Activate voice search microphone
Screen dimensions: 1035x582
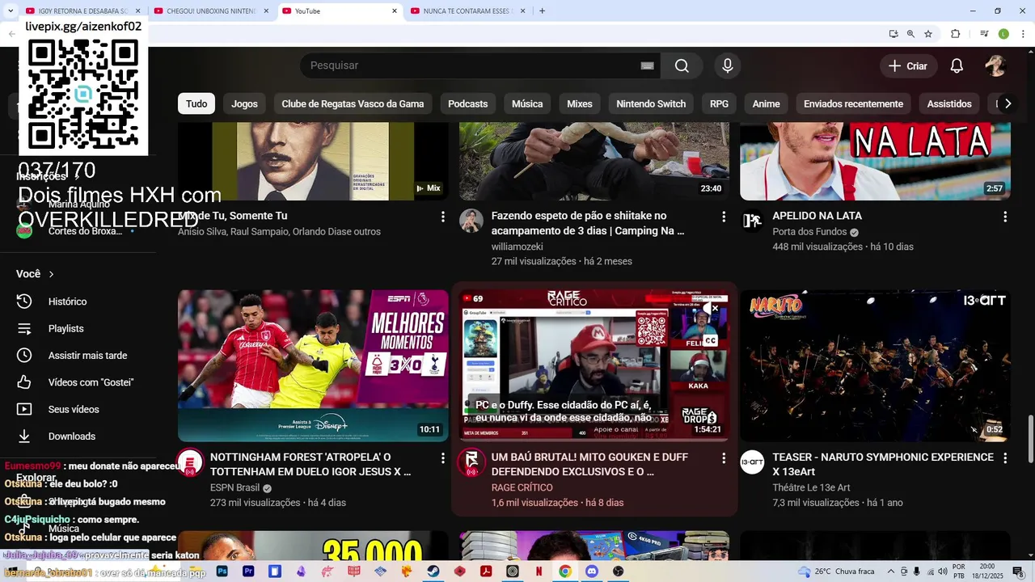728,65
